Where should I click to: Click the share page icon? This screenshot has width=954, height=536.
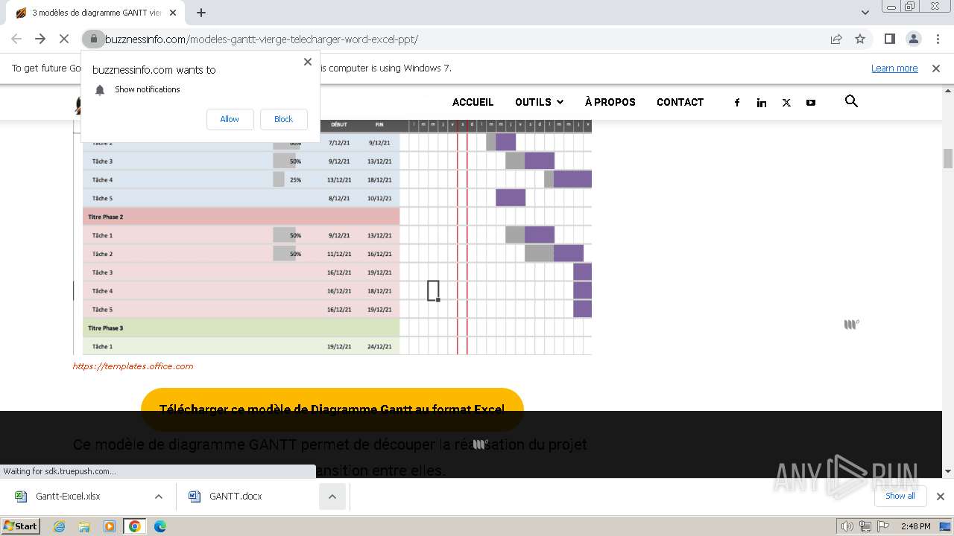point(836,39)
